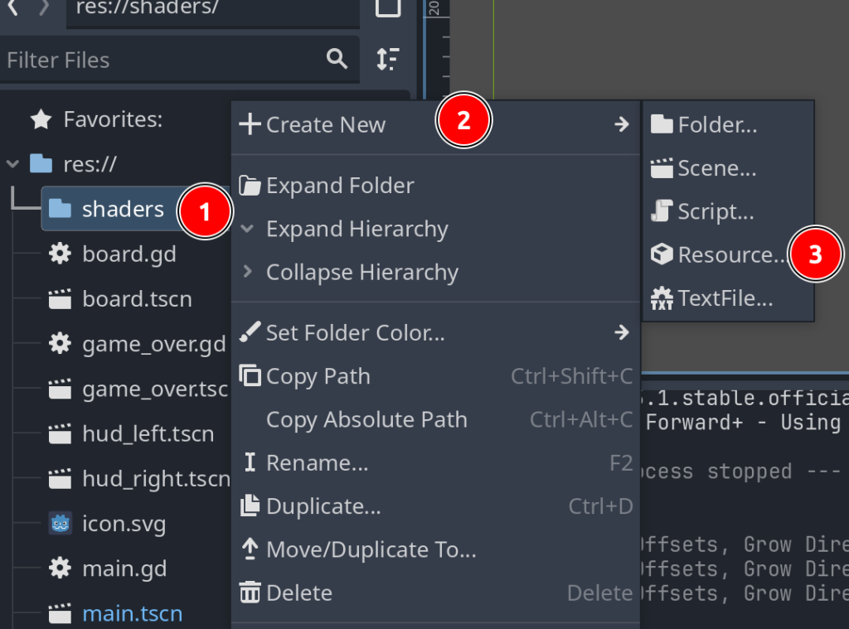The width and height of the screenshot is (849, 629).
Task: Click the search magnifier in Filter Files
Action: (337, 59)
